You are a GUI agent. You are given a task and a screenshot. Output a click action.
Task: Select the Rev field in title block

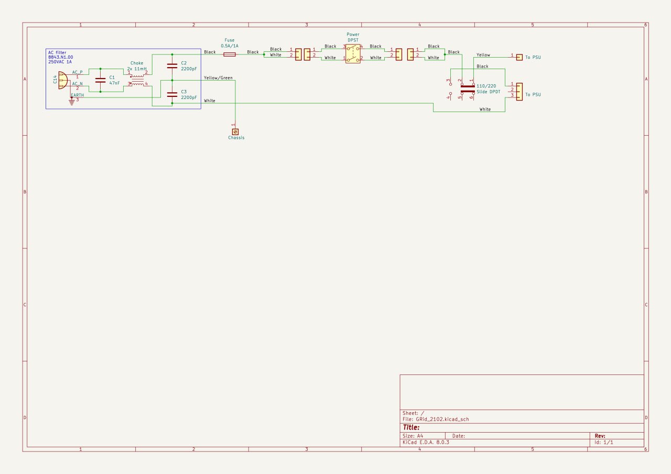tap(600, 436)
